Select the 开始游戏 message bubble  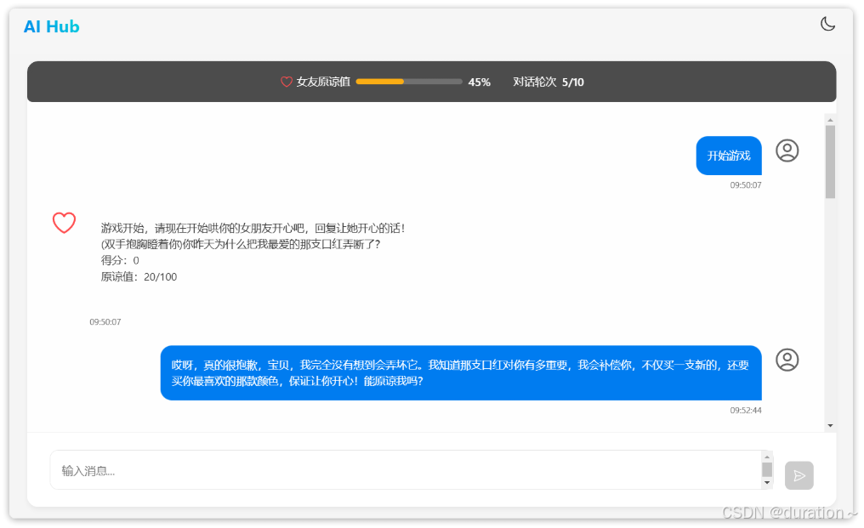coord(729,156)
